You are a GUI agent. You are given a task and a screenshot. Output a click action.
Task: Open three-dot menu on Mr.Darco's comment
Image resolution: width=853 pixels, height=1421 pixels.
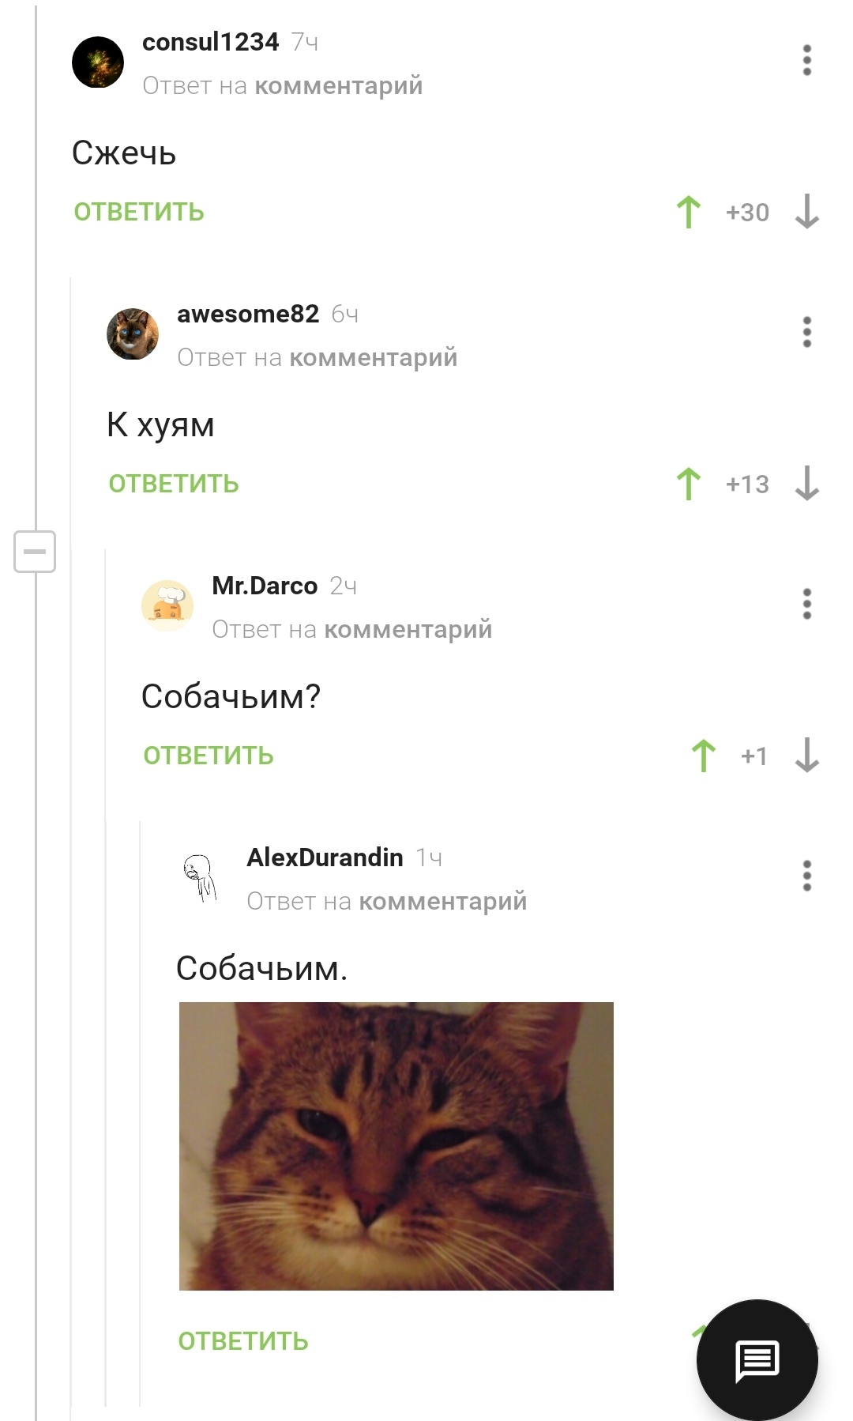coord(806,605)
